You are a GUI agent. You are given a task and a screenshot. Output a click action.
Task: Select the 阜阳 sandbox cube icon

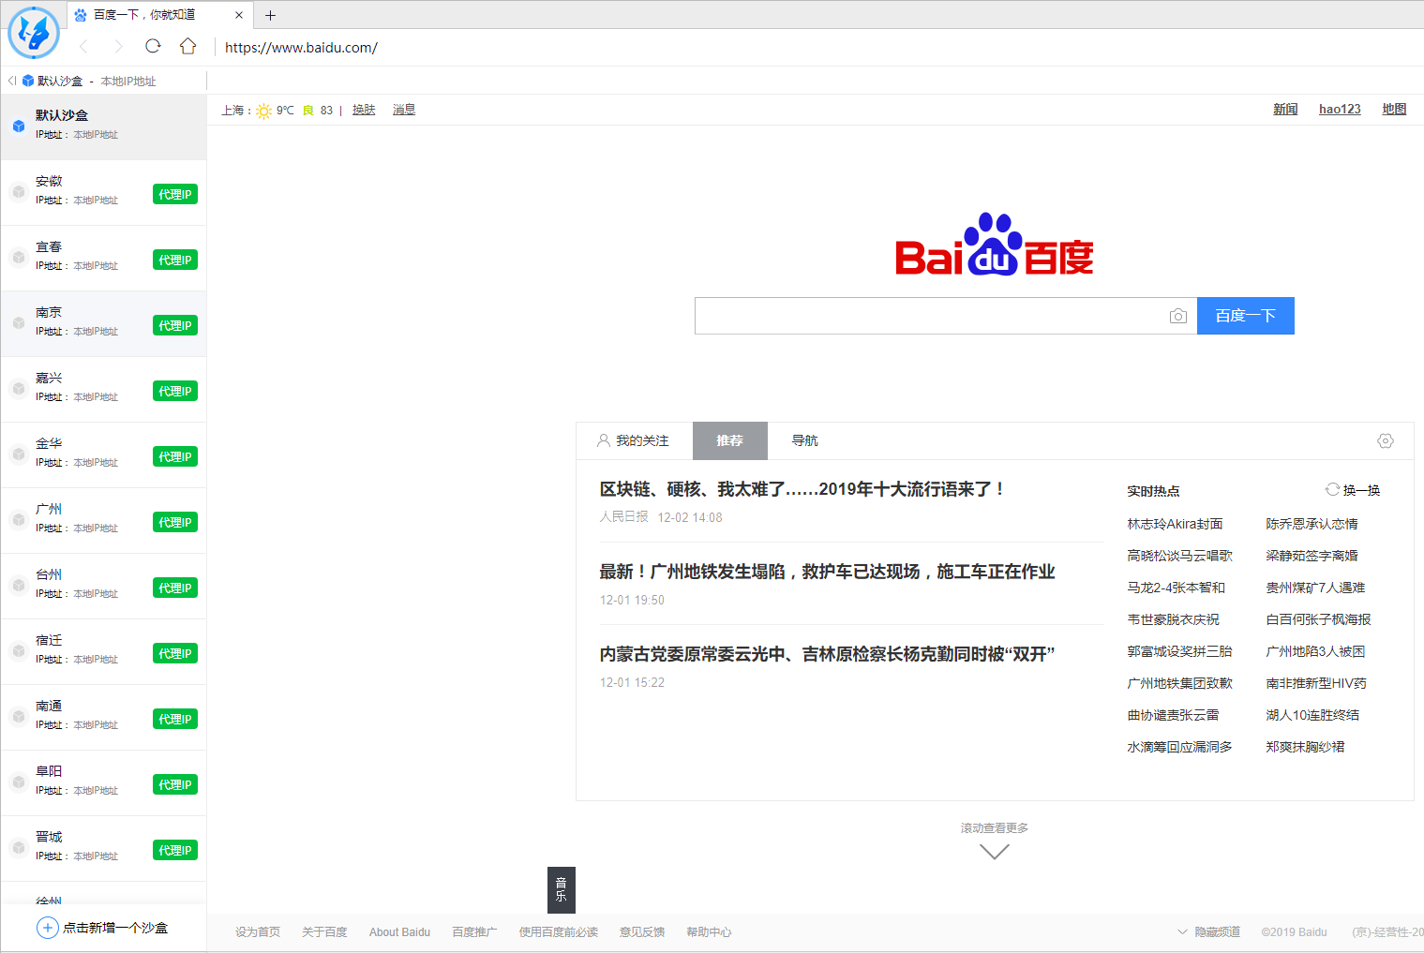coord(18,782)
